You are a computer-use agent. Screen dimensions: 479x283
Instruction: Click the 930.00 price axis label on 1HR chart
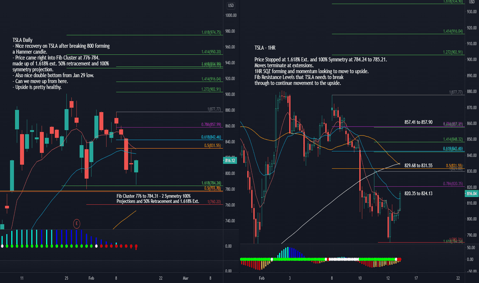(472, 12)
